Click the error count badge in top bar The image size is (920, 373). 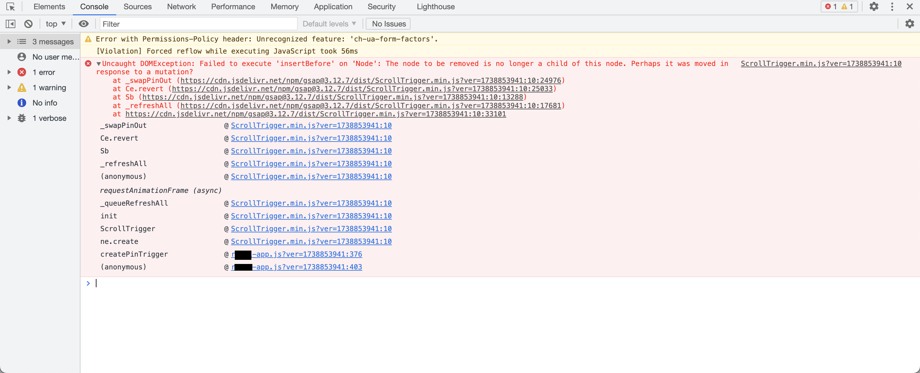pyautogui.click(x=831, y=7)
